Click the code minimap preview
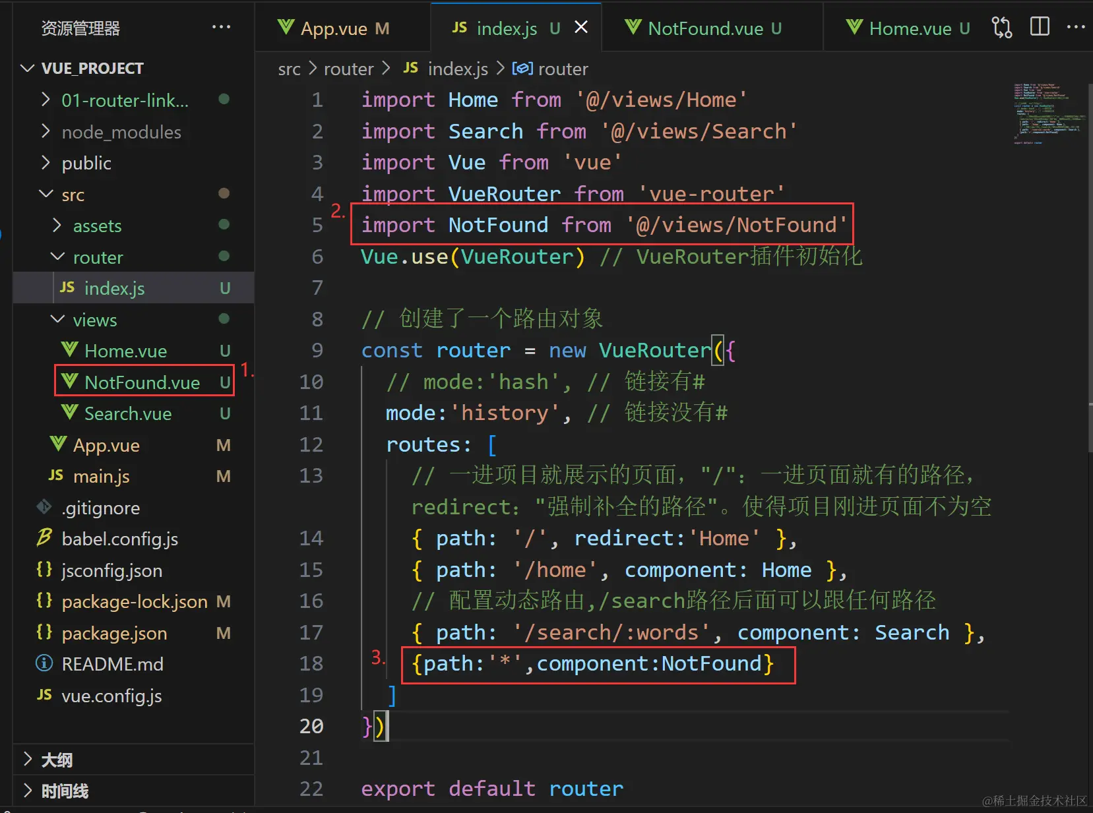 point(1049,113)
